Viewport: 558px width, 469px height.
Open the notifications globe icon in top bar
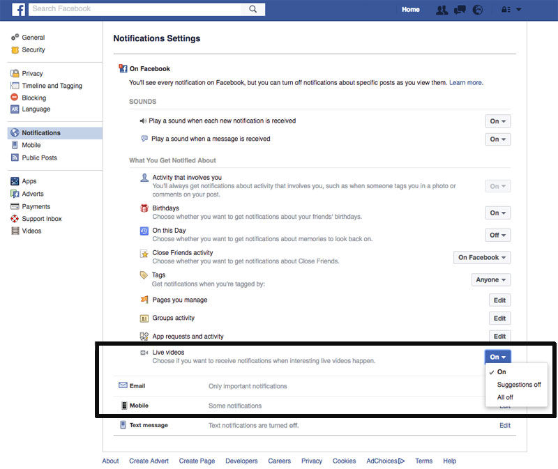[478, 10]
